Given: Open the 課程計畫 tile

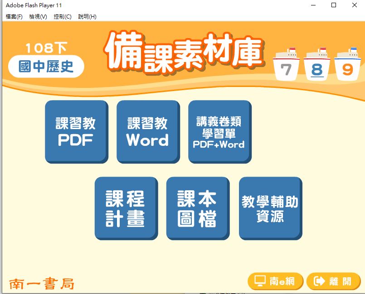Looking at the screenshot, I should tap(126, 208).
